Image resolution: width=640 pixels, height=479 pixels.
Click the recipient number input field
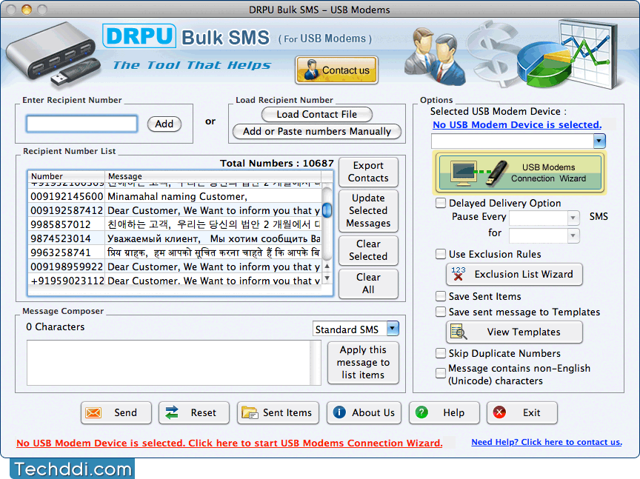pos(81,124)
